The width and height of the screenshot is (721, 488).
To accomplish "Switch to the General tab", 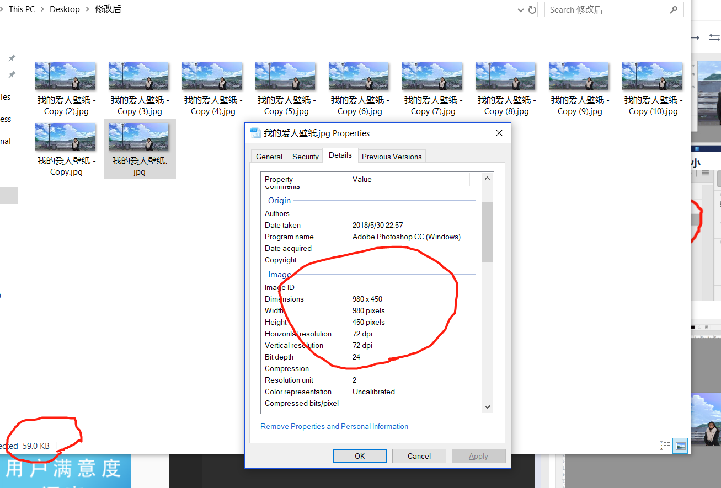I will point(269,157).
